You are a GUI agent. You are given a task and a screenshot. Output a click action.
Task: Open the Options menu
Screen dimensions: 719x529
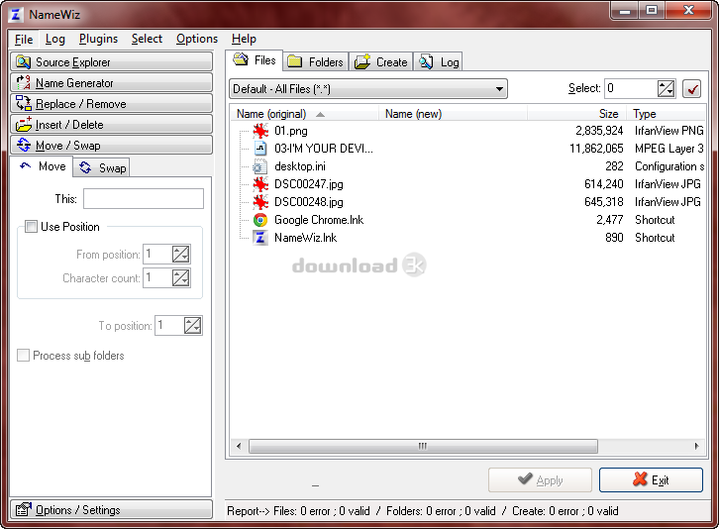(197, 39)
